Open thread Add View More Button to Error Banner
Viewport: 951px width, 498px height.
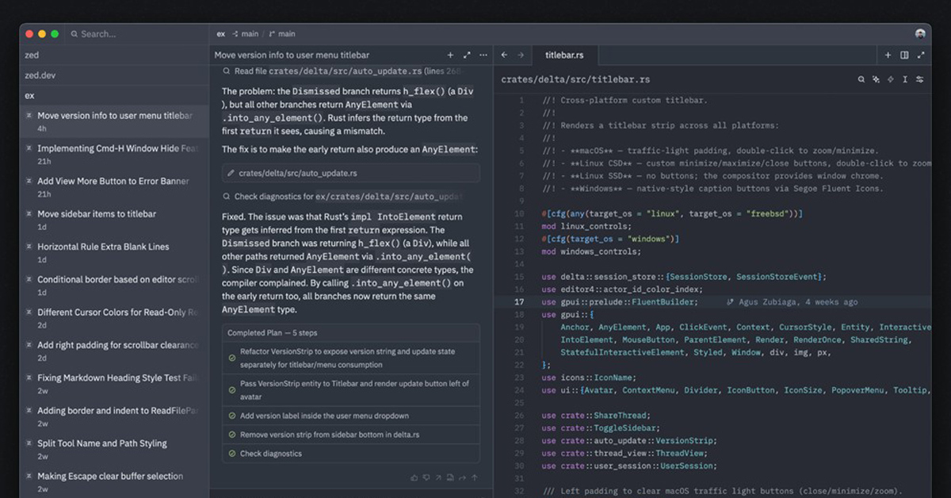(x=114, y=187)
